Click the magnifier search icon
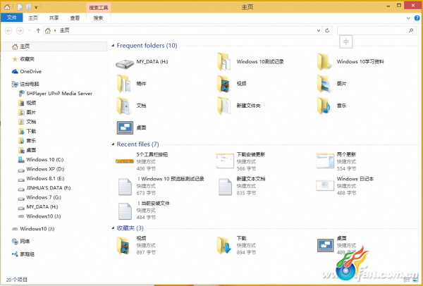 point(411,30)
